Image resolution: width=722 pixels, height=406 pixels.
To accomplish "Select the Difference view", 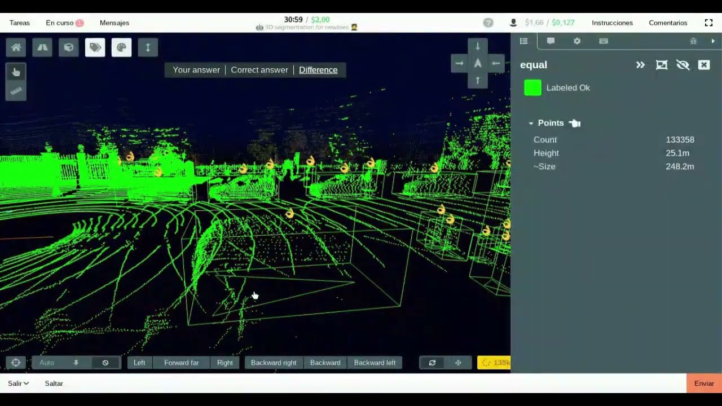I will [x=318, y=70].
